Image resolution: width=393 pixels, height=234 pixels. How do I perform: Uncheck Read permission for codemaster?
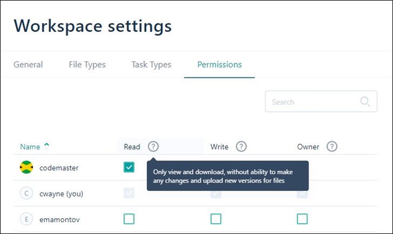[129, 168]
